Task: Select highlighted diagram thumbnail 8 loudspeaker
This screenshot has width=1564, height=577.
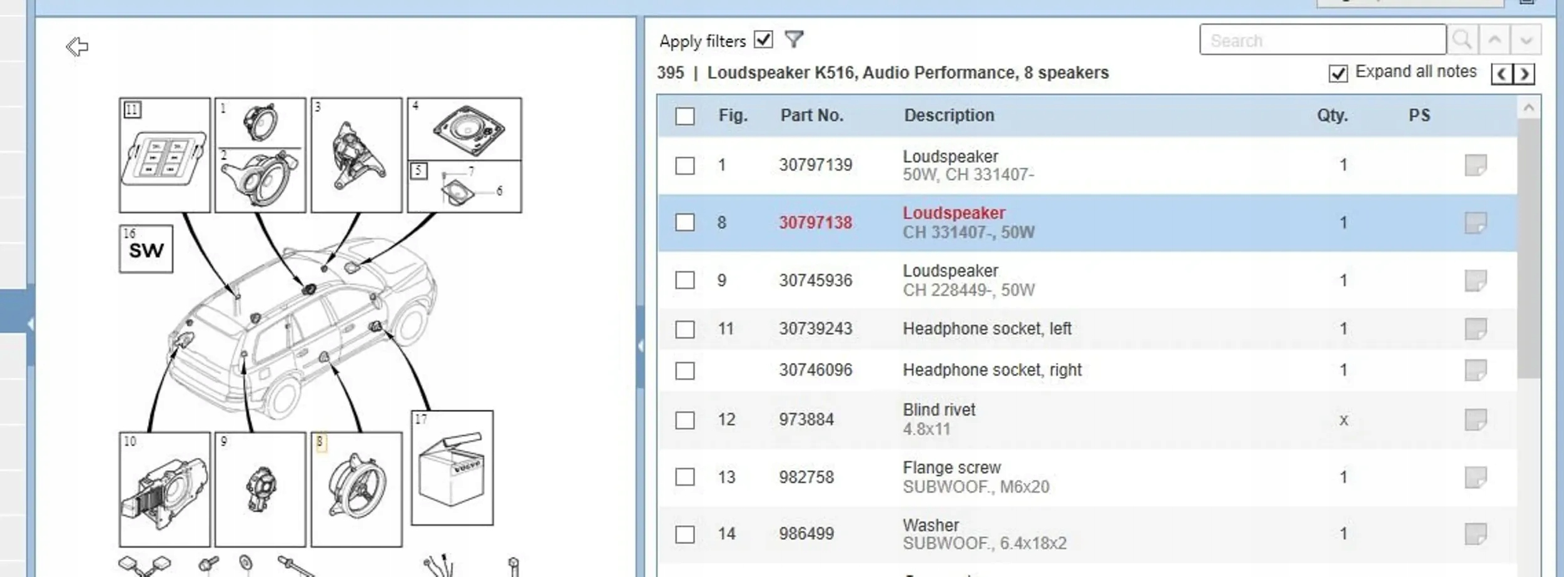Action: [x=357, y=489]
